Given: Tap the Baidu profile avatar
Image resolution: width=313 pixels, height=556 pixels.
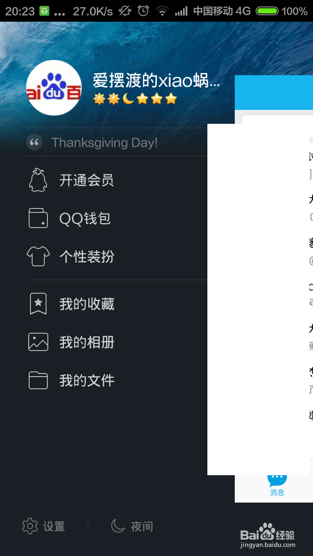Looking at the screenshot, I should pos(54,88).
